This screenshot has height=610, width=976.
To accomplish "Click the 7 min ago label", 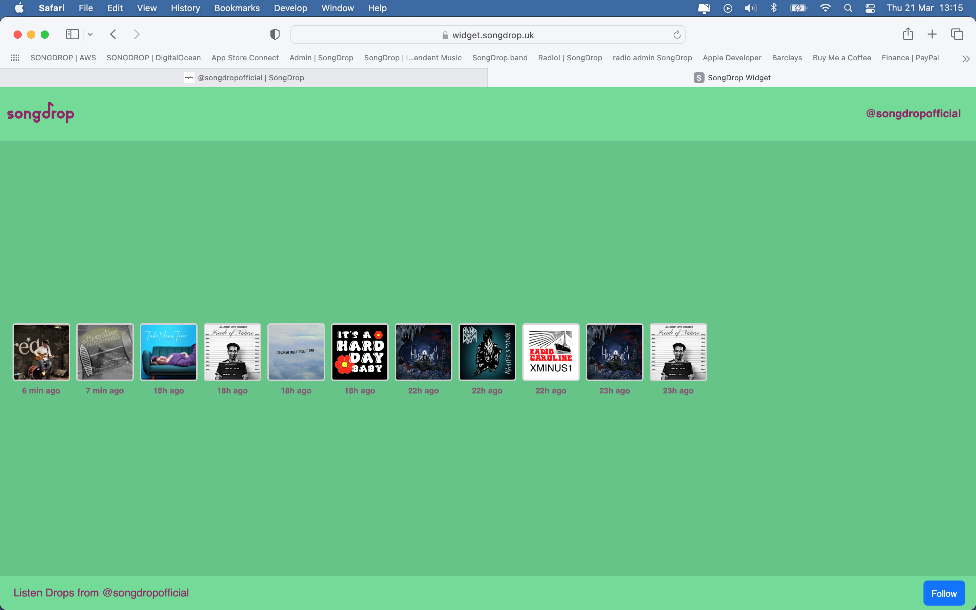I will pos(105,390).
